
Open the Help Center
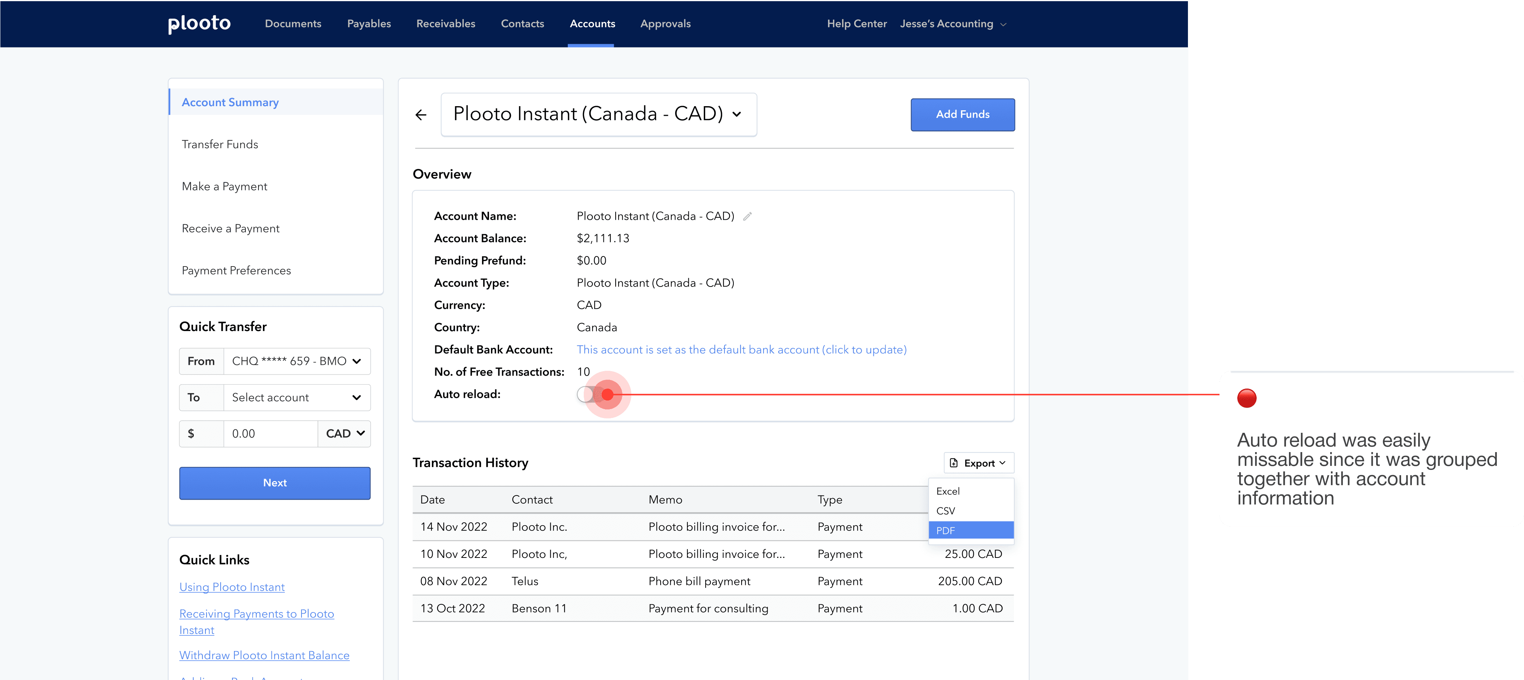coord(857,24)
